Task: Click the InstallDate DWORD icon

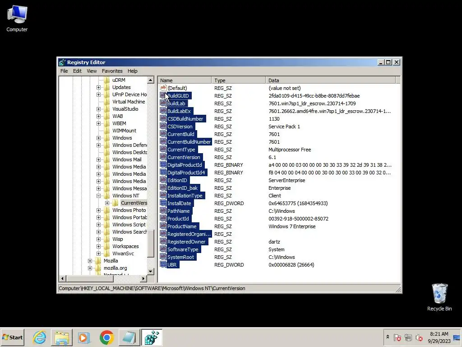Action: click(x=163, y=203)
